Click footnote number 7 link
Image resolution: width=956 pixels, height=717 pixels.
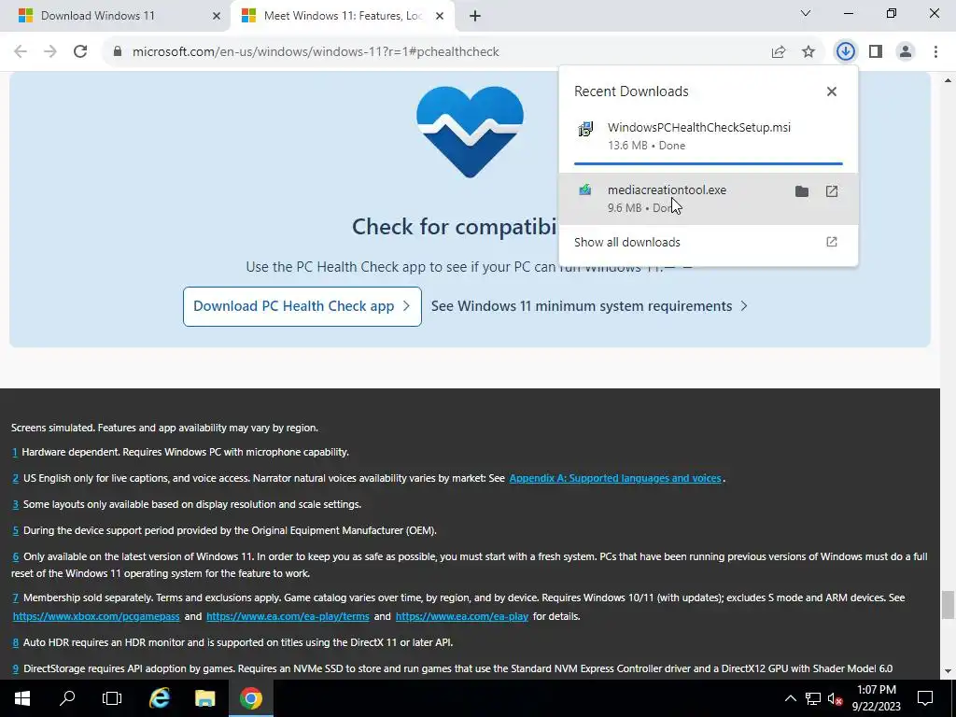(15, 598)
